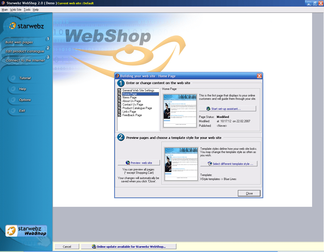The width and height of the screenshot is (324, 252).
Task: Open the Help menu
Action: (x=36, y=10)
